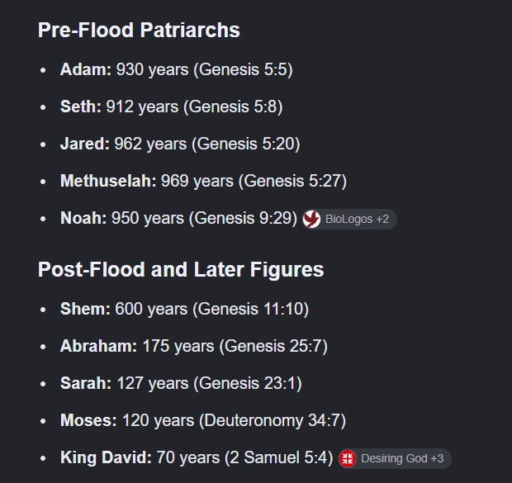
Task: Click the Abraham 175 years entry
Action: 193,346
